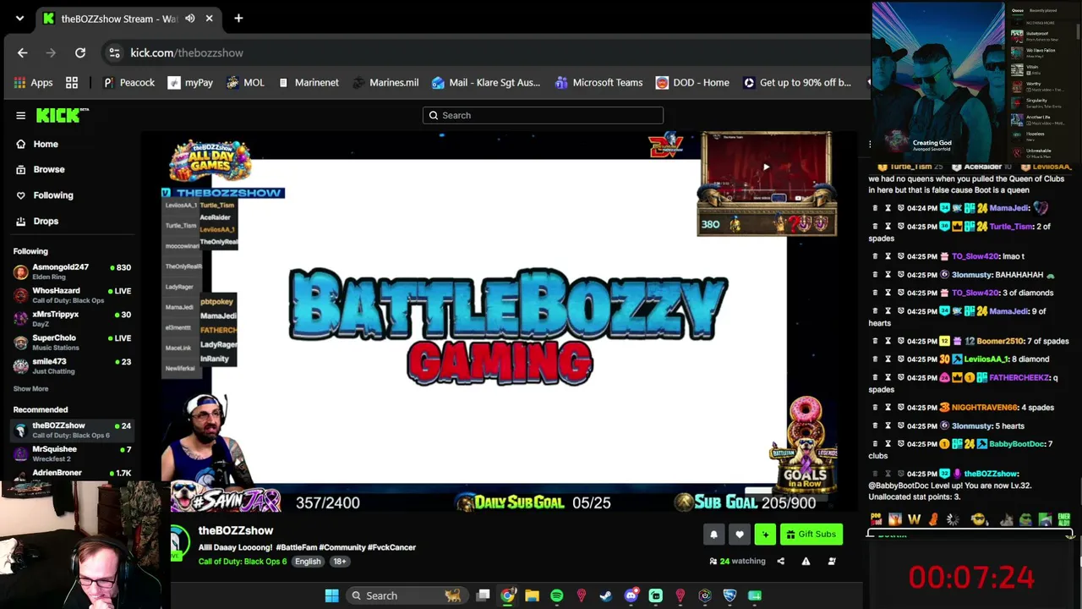Open the DOD - Home bookmark

[692, 82]
